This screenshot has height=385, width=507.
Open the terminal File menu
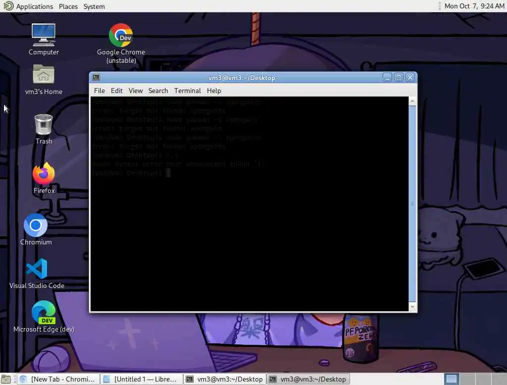[99, 91]
